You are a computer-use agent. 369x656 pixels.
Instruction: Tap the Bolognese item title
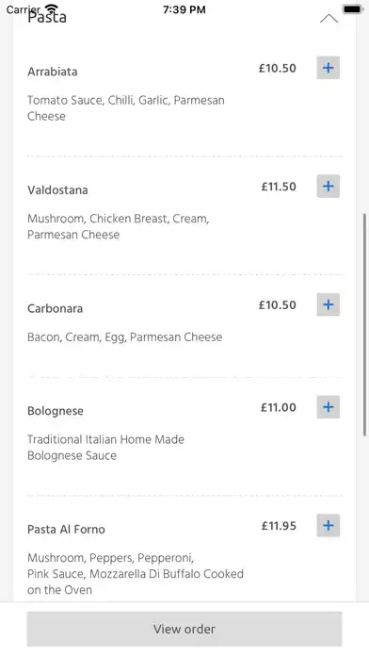(x=56, y=411)
